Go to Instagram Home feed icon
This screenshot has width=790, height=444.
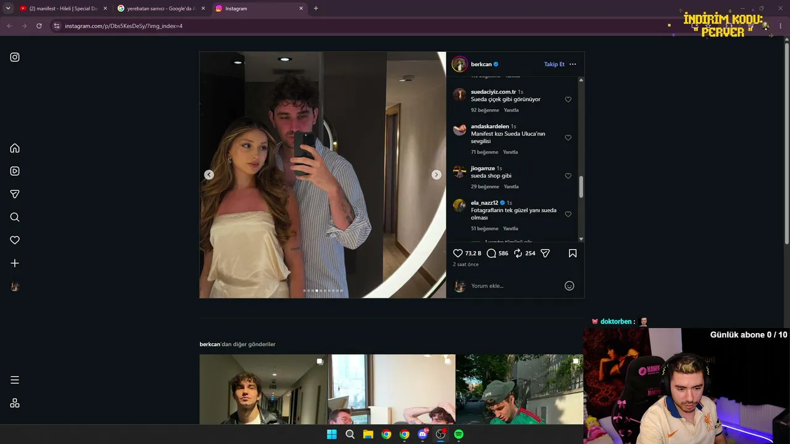pyautogui.click(x=15, y=148)
